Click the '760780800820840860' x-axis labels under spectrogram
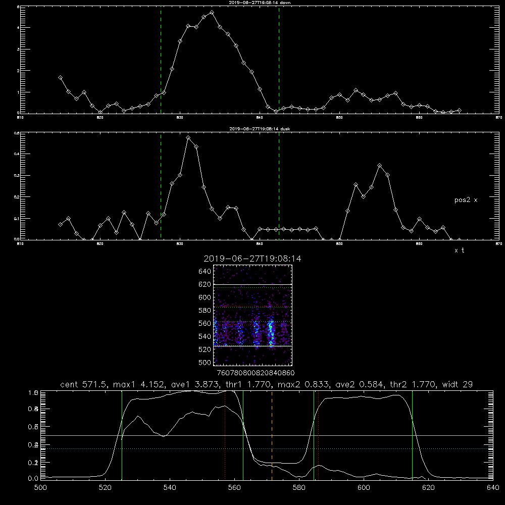Screen dimensions: 505x505 coord(256,373)
